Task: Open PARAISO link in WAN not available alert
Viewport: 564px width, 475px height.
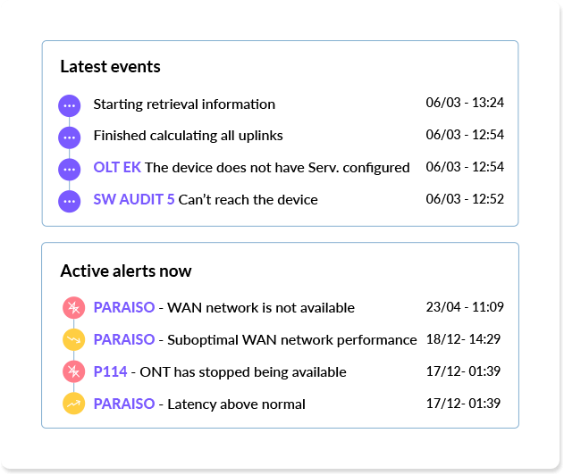Action: point(124,307)
